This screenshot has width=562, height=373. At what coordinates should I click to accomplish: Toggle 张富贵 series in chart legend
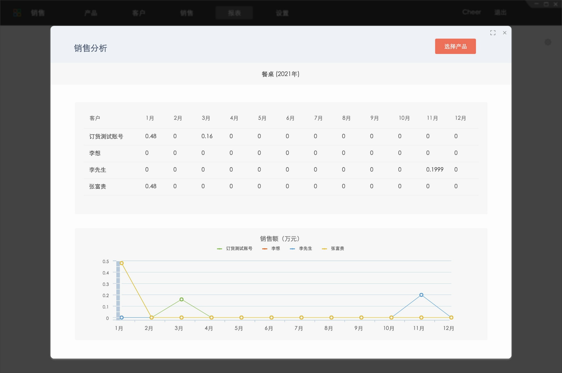[333, 249]
